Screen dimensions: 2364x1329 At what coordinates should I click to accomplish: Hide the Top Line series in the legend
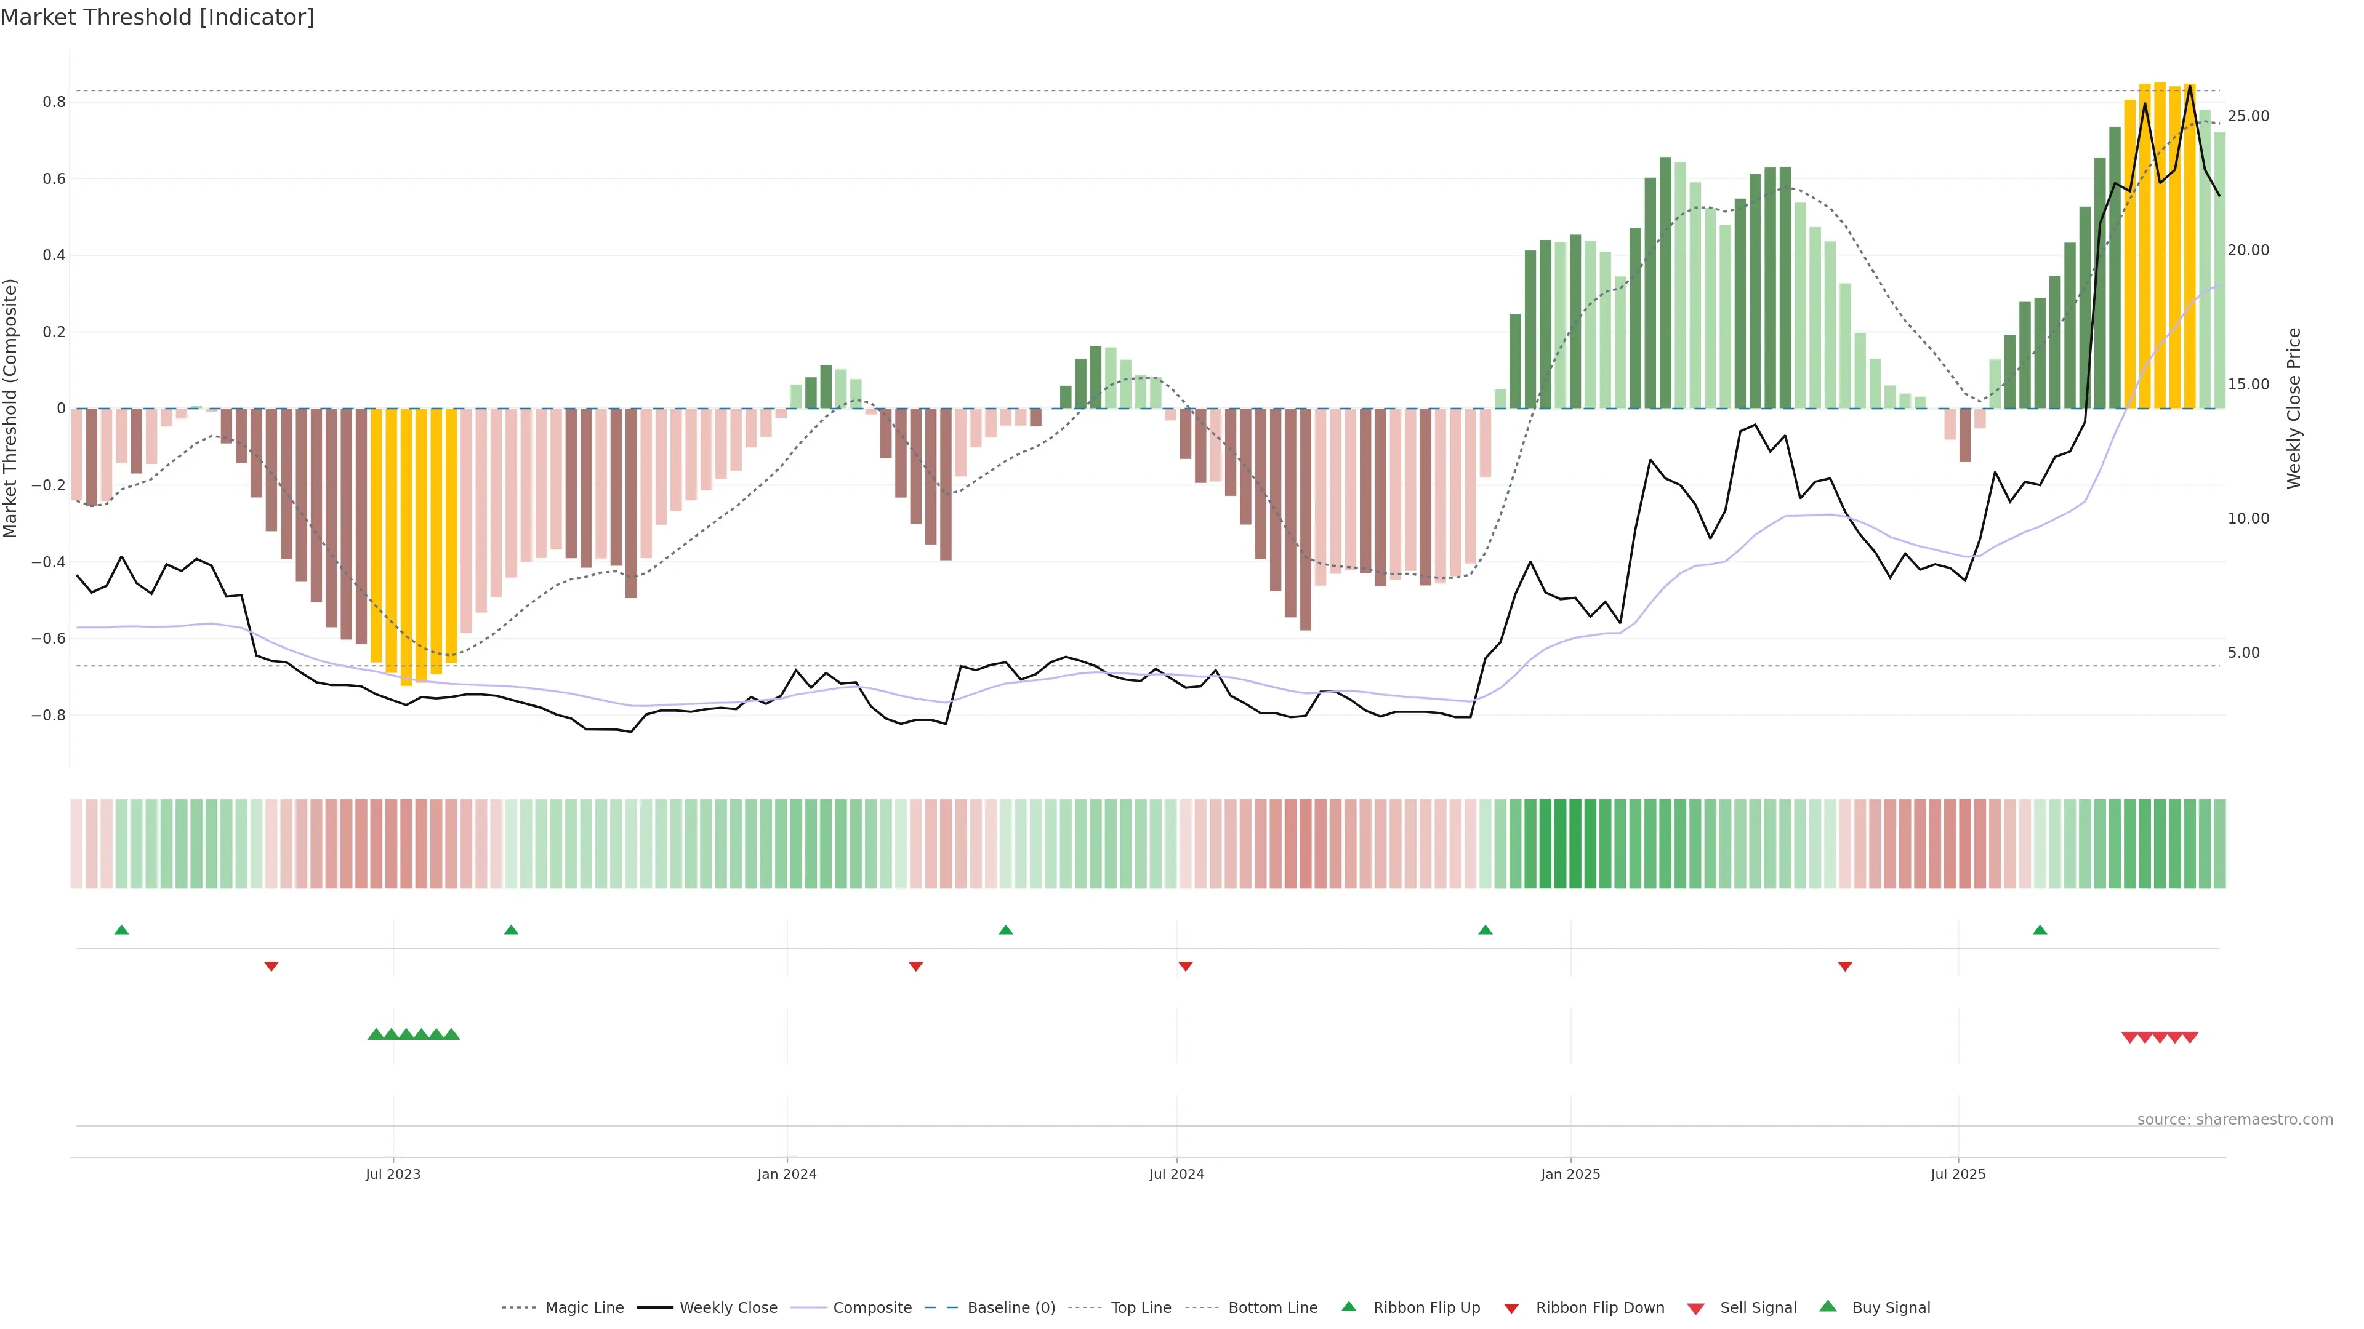1141,1308
